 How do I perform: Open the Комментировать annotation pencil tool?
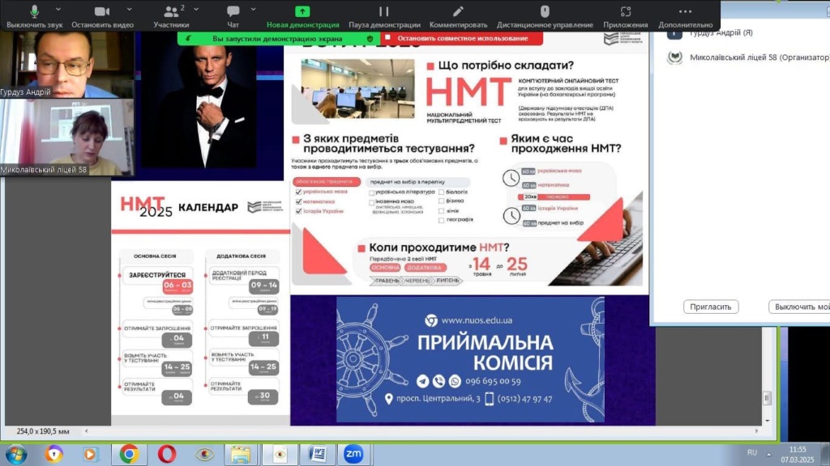tap(459, 16)
